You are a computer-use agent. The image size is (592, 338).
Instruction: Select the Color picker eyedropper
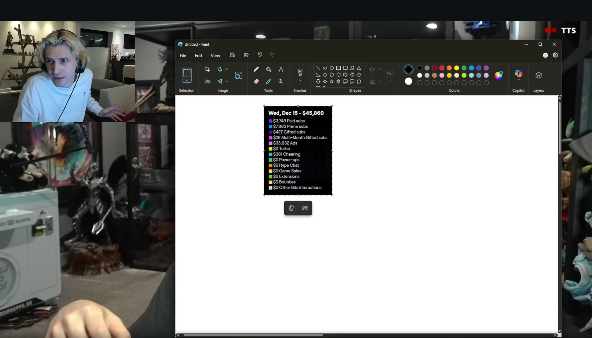(x=269, y=81)
